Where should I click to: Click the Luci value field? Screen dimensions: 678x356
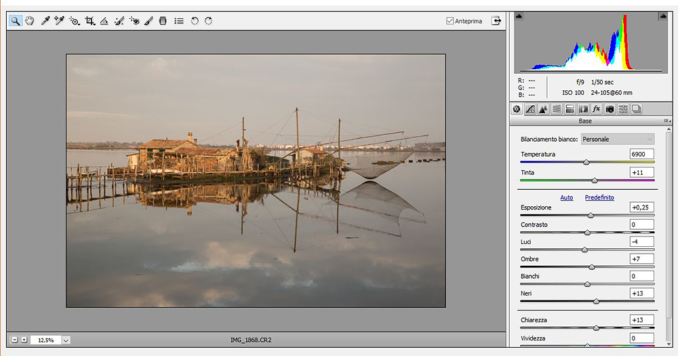coord(641,242)
